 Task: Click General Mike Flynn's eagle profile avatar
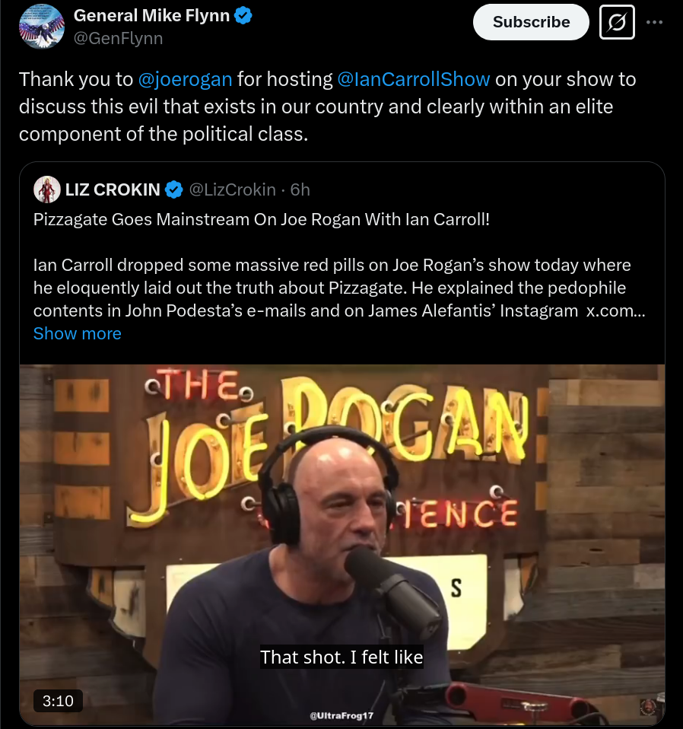coord(42,27)
